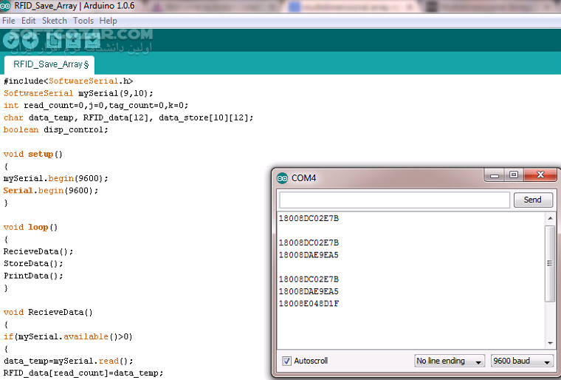
Task: Click the if(mySerial.available()>0) line
Action: coord(68,336)
